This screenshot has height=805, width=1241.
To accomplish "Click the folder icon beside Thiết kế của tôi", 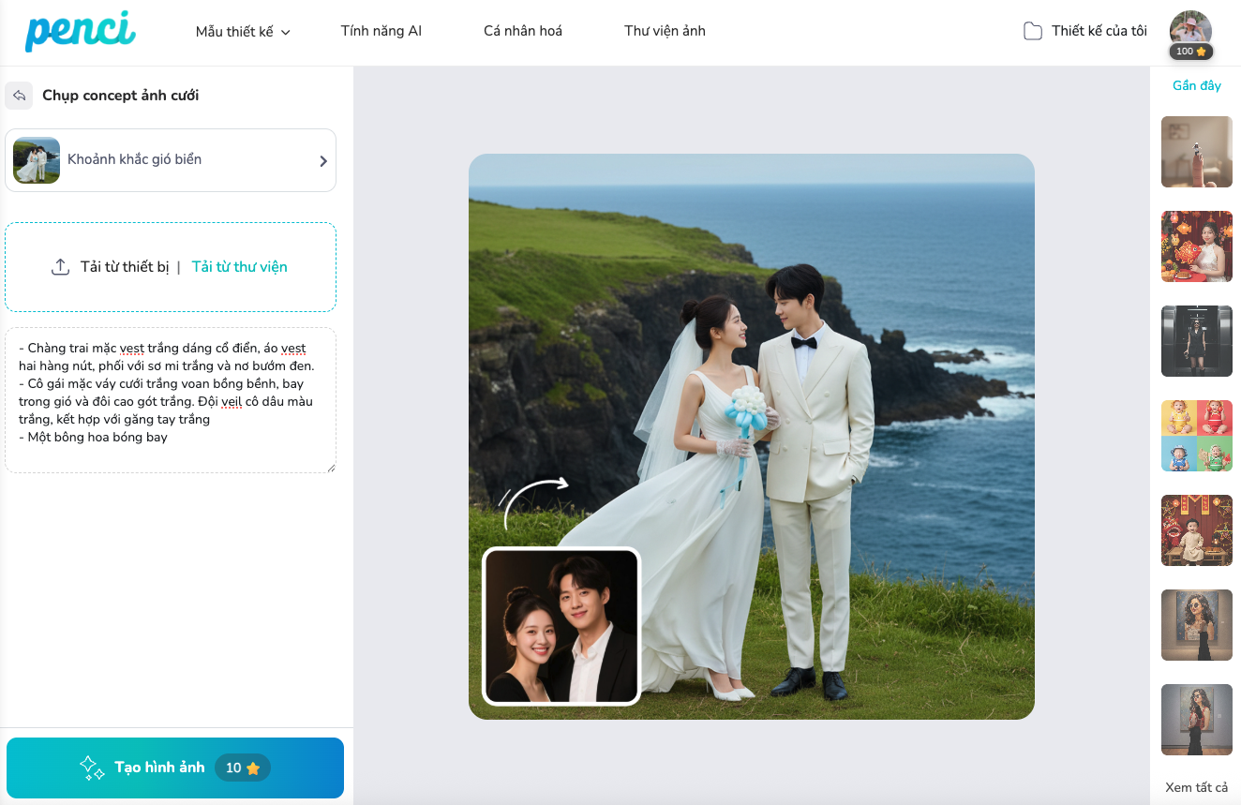I will coord(1032,31).
